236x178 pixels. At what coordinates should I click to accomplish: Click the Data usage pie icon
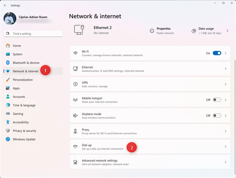(194, 31)
